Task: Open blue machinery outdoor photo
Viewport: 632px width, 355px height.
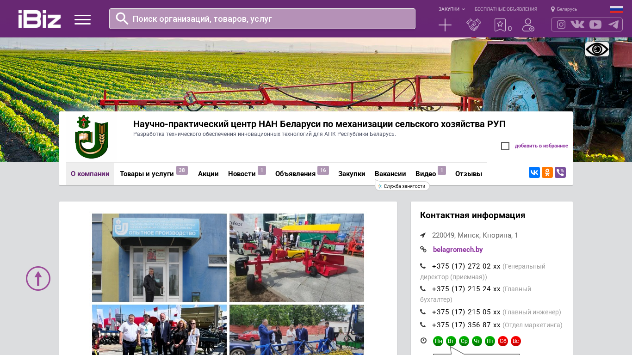Action: point(297,330)
